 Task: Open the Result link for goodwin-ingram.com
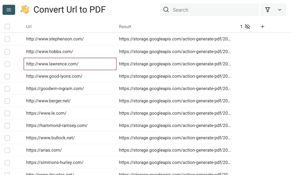175,89
